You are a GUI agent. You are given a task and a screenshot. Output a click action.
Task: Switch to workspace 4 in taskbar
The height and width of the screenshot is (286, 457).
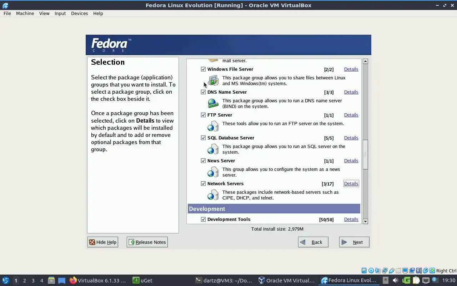[x=41, y=281]
